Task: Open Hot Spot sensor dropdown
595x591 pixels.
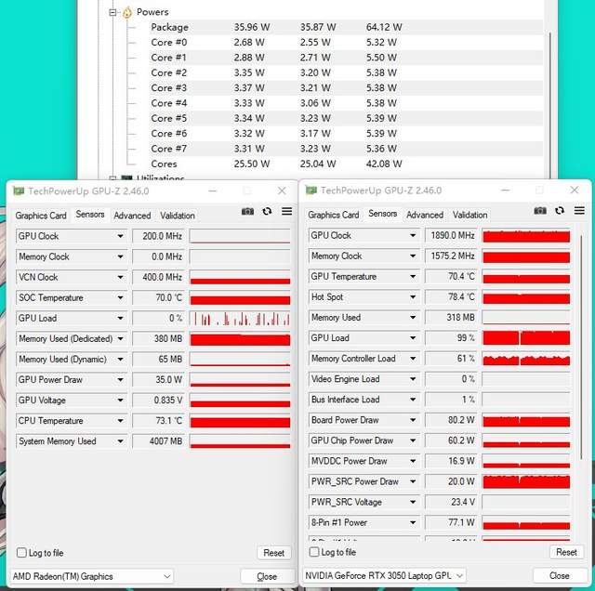Action: (413, 297)
